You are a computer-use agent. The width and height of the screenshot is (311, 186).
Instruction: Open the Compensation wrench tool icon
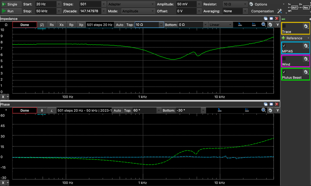click(x=280, y=11)
